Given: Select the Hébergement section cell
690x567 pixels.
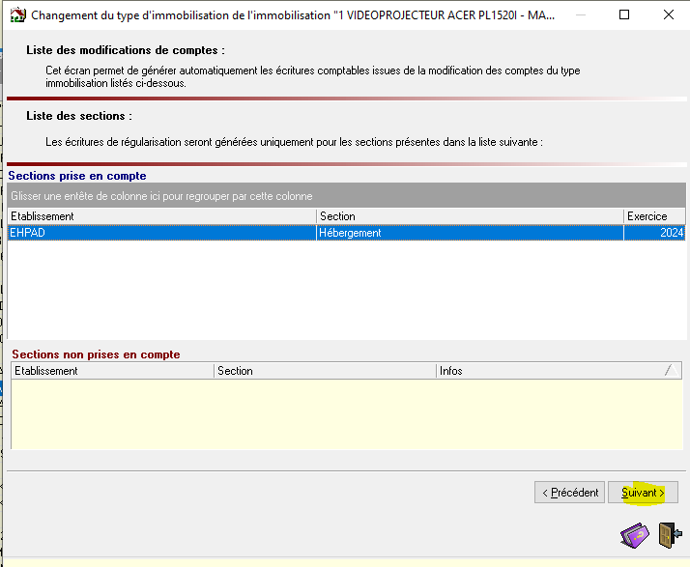Looking at the screenshot, I should coord(470,233).
